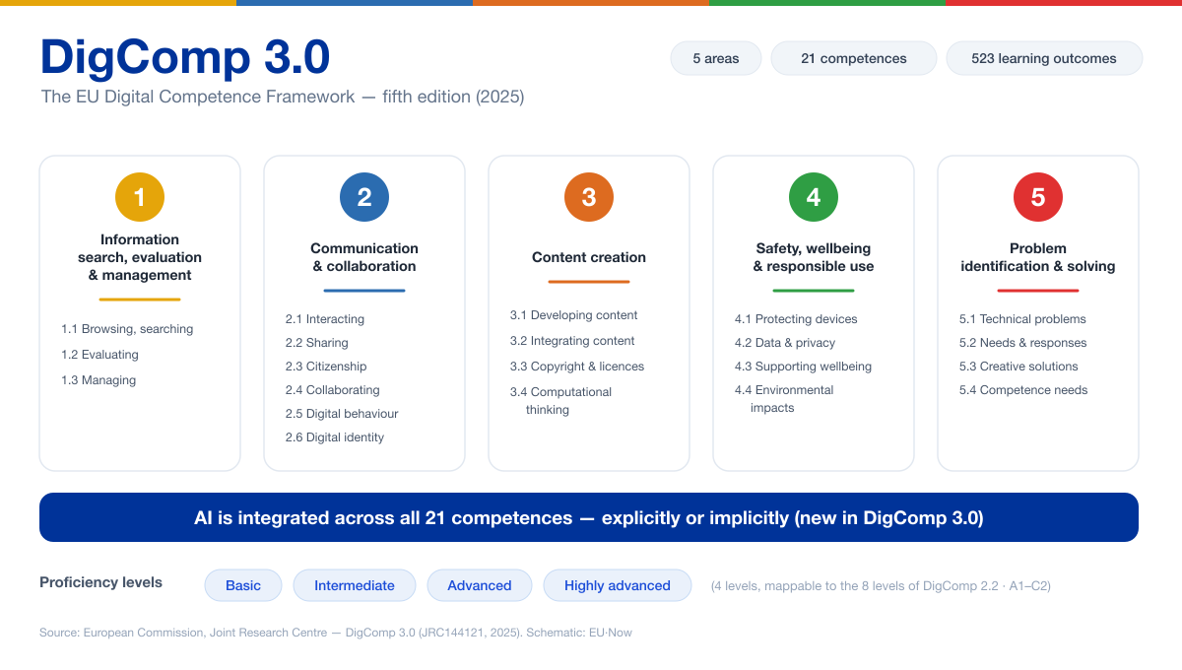This screenshot has height=670, width=1182.
Task: Select '2.6 Digital identity' item
Action: tap(335, 437)
